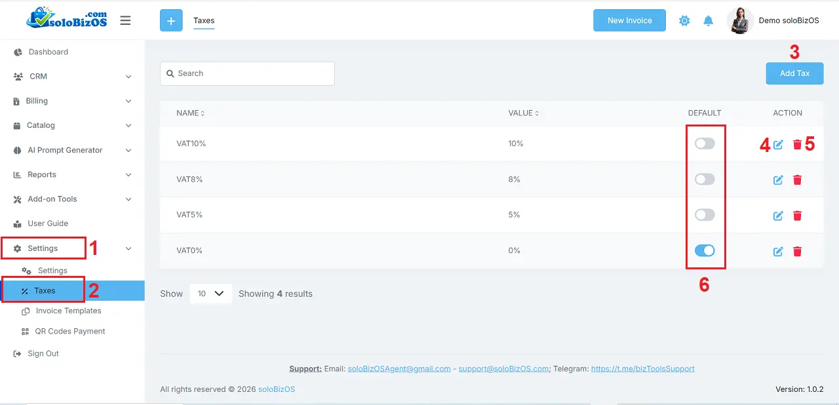Expand the CRM menu chevron
839x405 pixels.
[128, 77]
